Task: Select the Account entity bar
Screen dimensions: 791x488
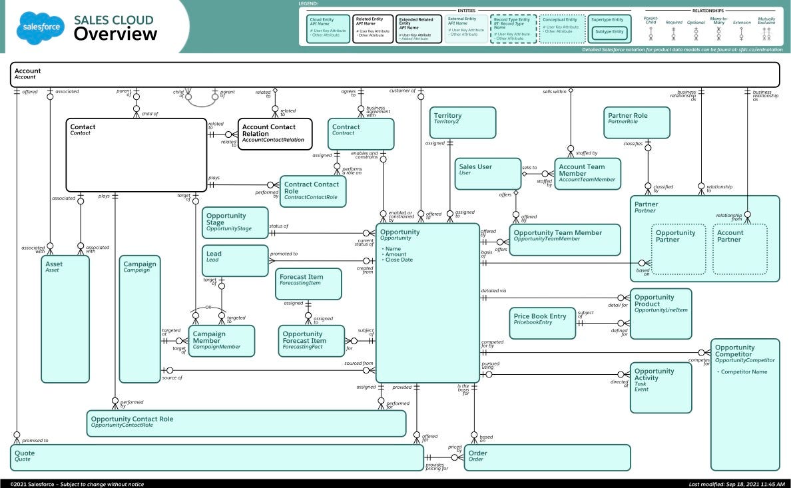Action: pyautogui.click(x=395, y=75)
